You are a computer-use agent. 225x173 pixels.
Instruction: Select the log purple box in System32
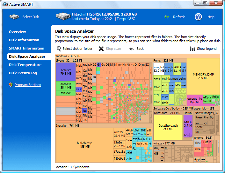coord(85,111)
